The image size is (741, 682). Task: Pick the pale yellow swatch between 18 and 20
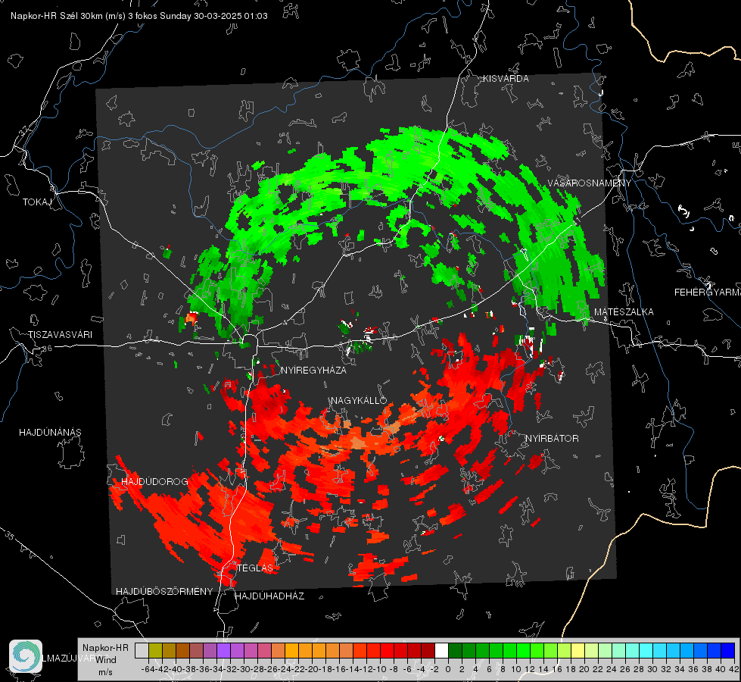click(578, 650)
